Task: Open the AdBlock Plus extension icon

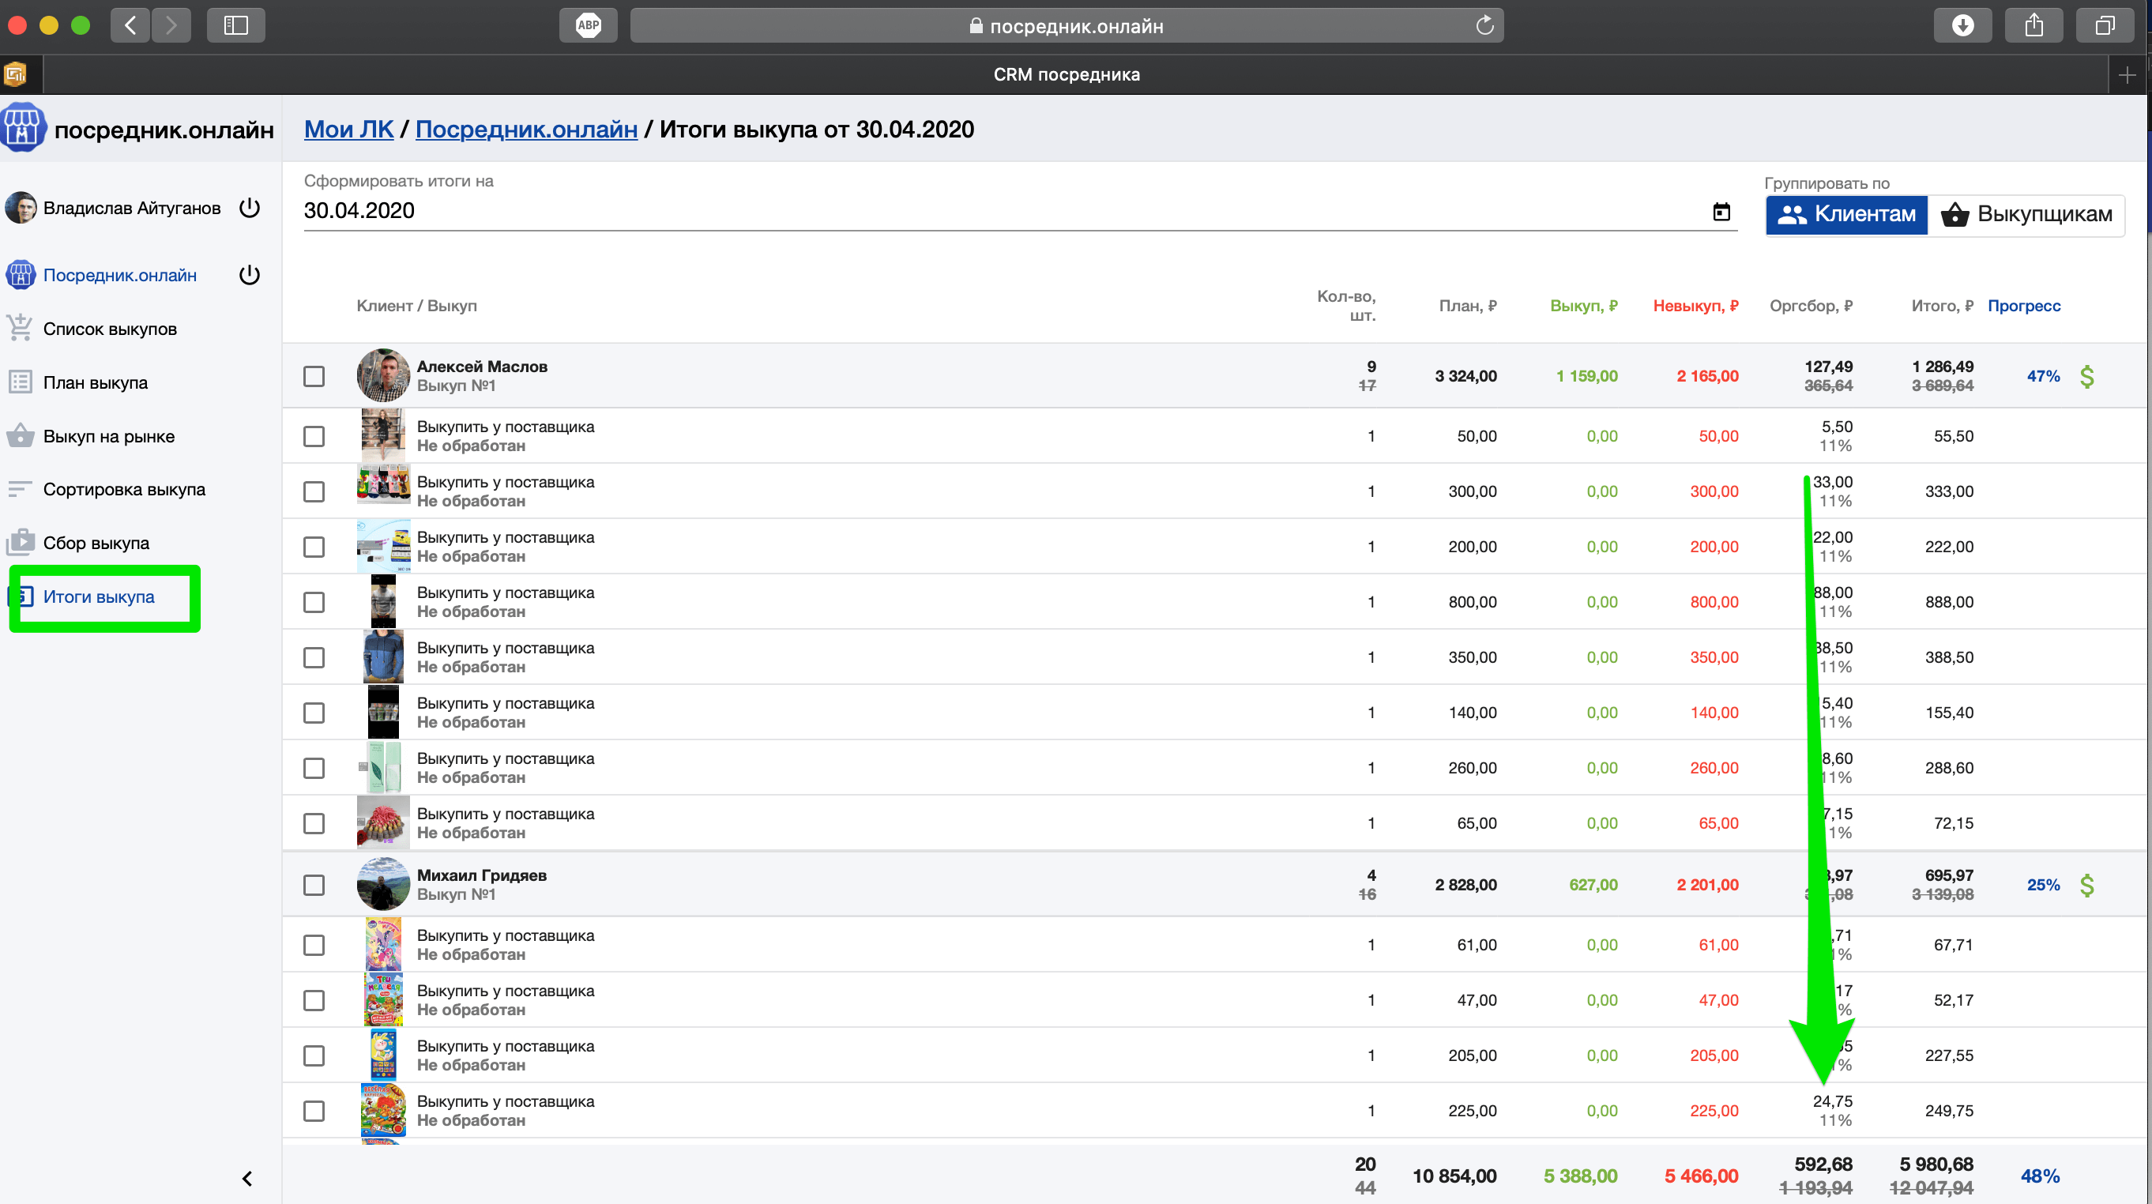Action: (588, 25)
